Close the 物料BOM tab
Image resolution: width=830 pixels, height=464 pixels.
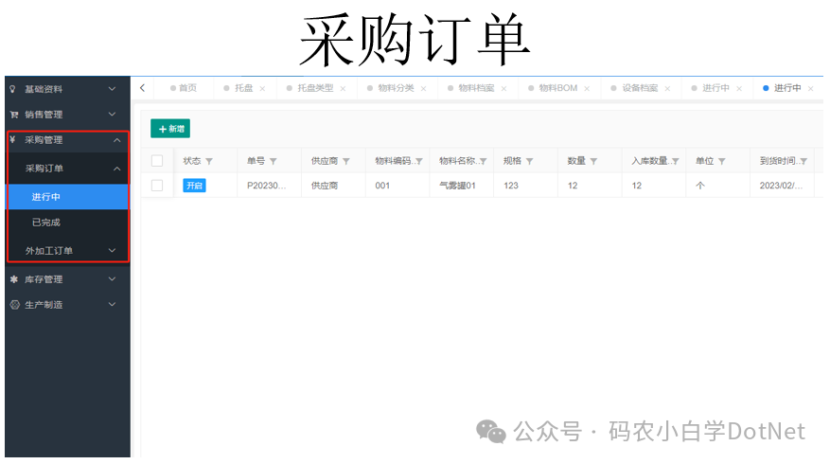587,89
